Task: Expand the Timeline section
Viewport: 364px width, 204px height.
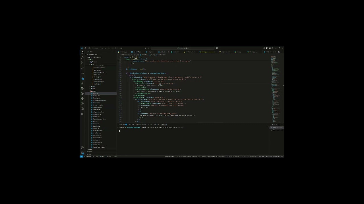Action: pyautogui.click(x=101, y=152)
